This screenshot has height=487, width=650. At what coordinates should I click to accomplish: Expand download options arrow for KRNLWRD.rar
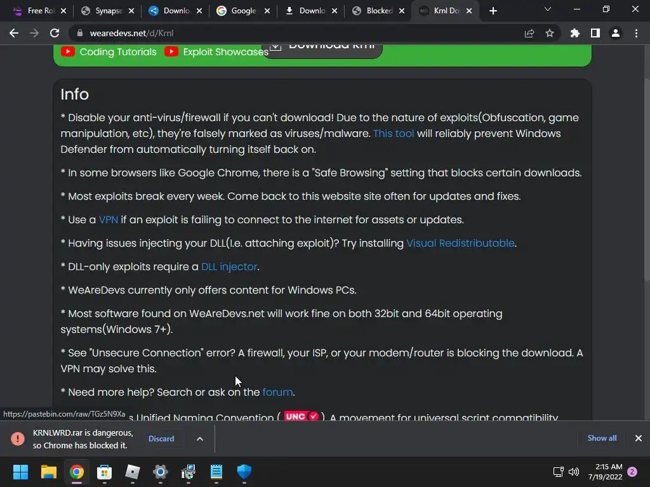click(x=200, y=439)
